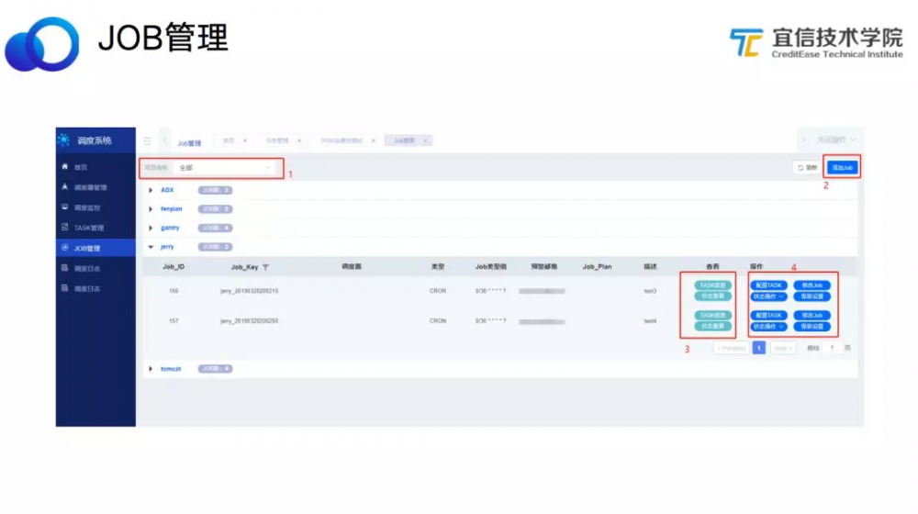Close the highlighted Job管理 tab

[425, 140]
